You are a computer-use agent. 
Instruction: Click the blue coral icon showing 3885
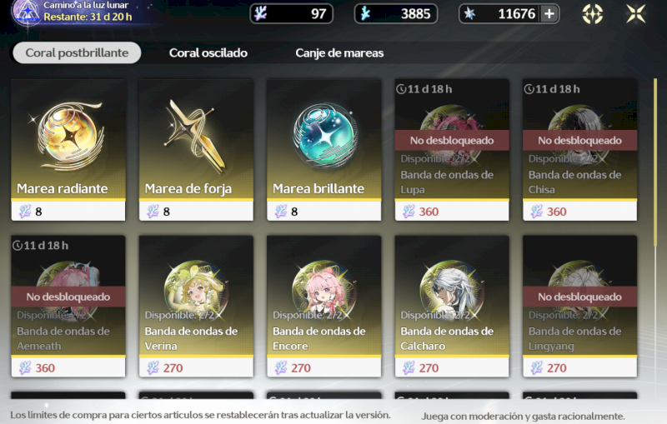pos(365,13)
